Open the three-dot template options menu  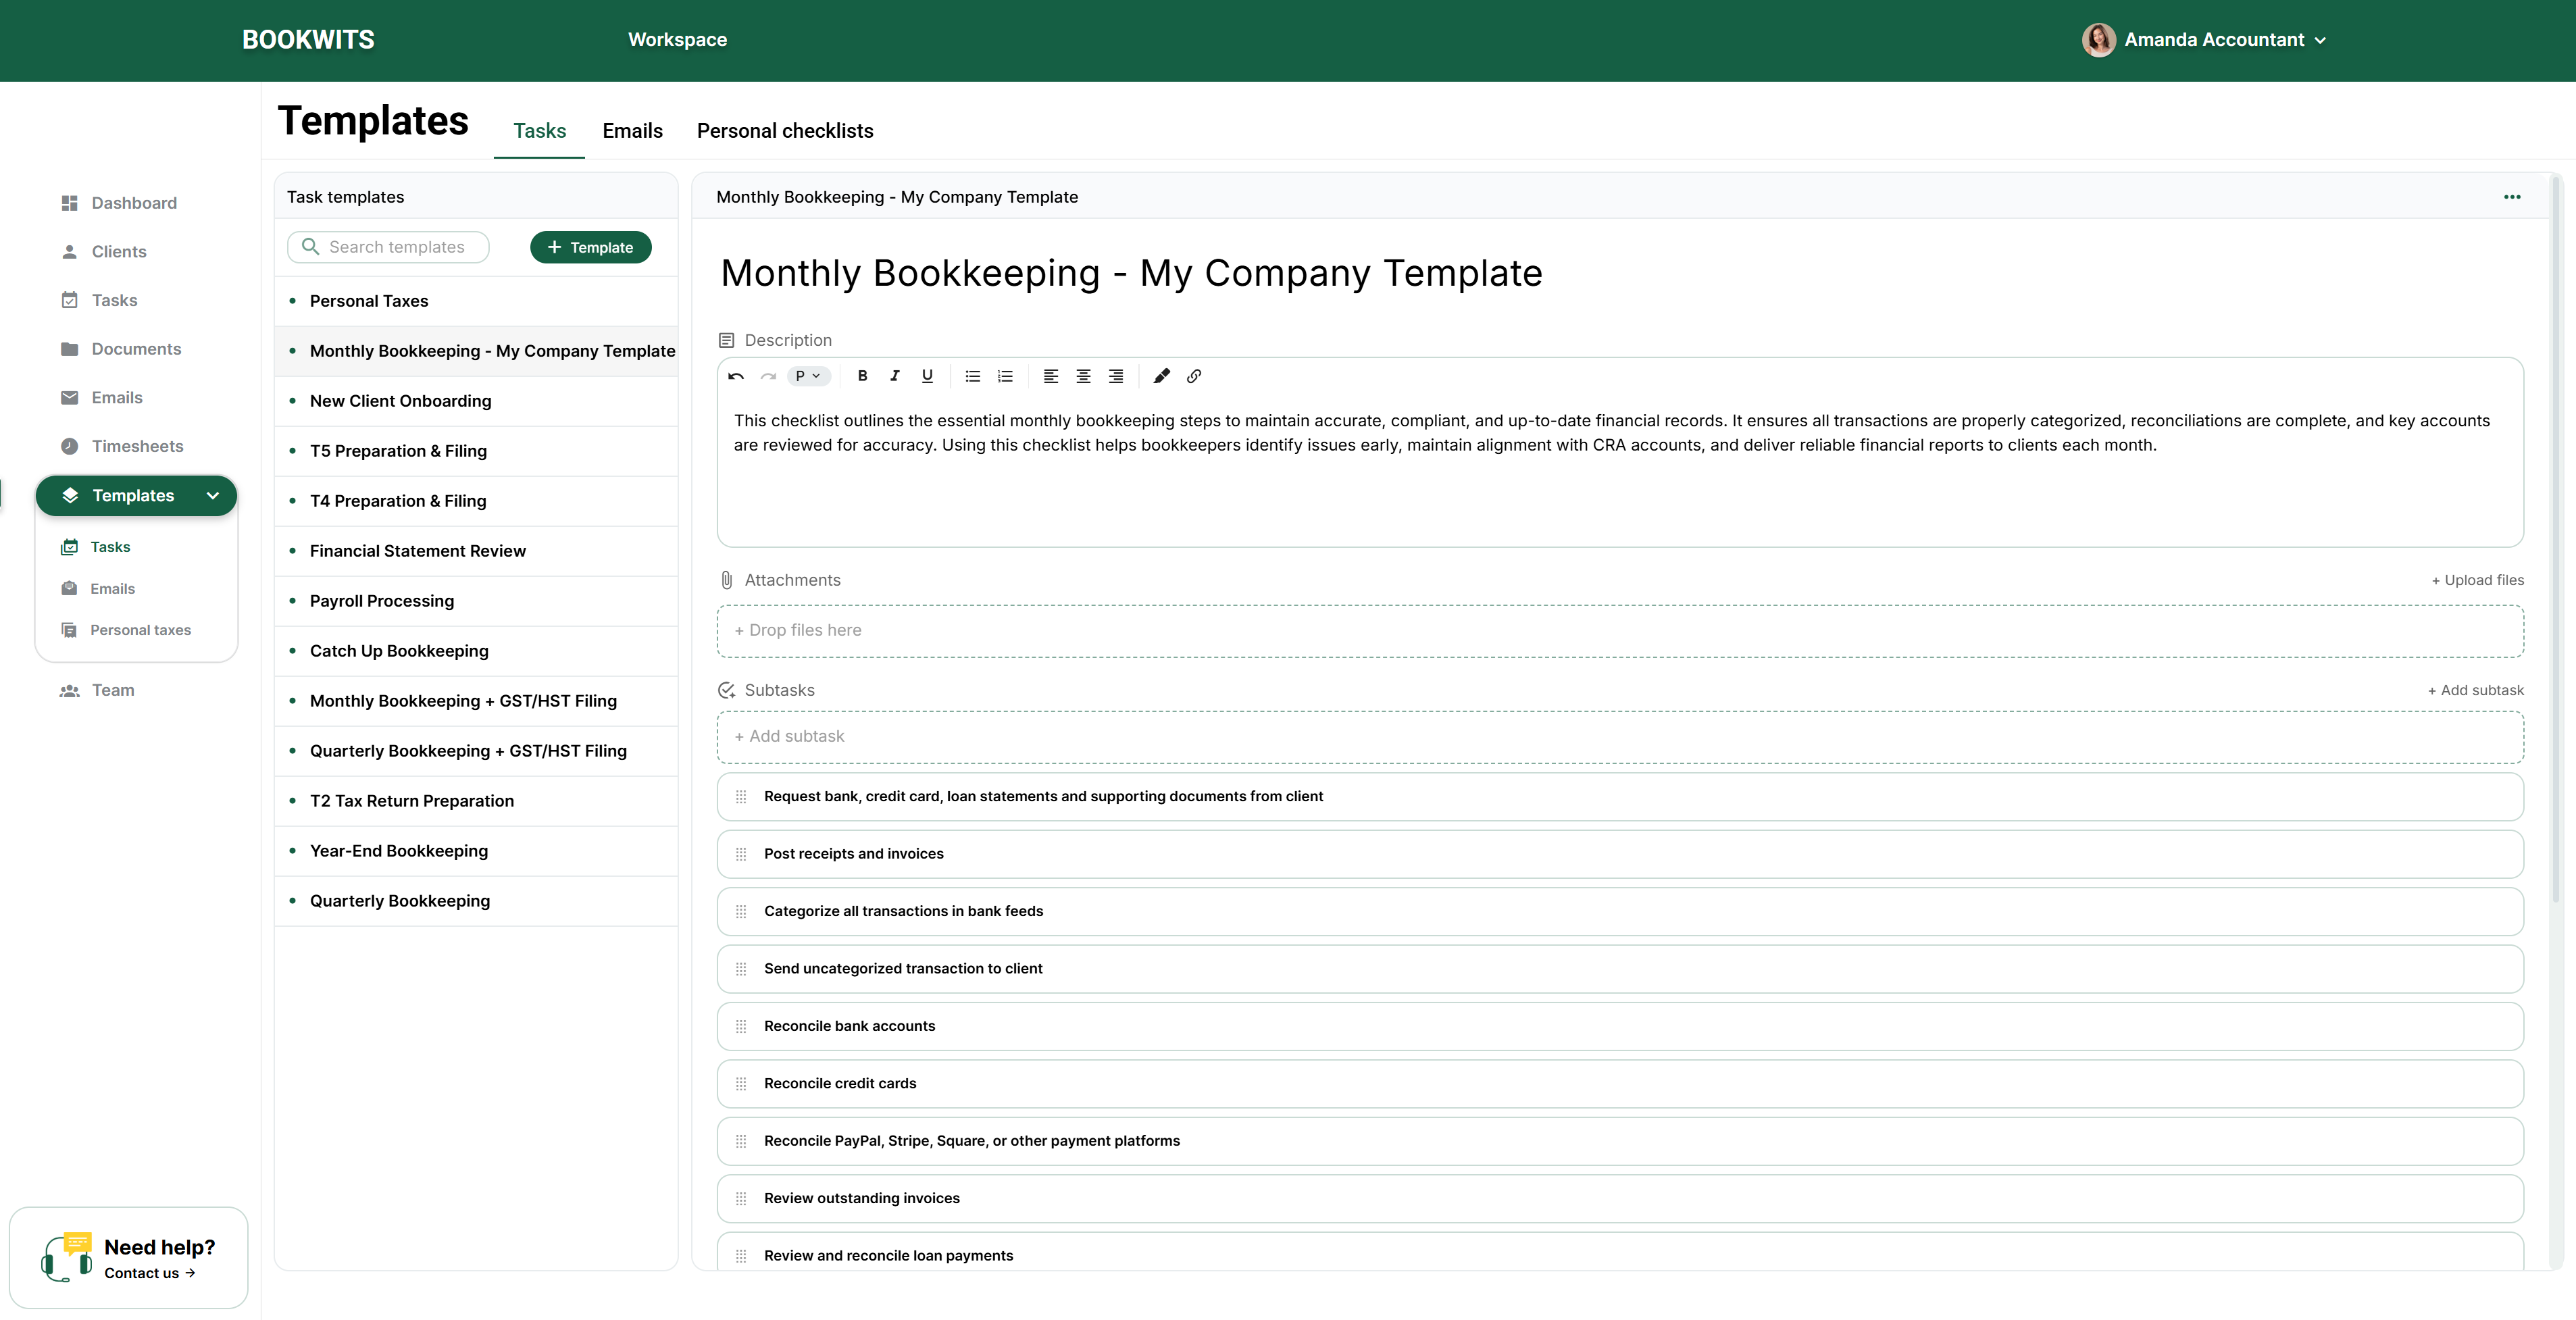click(x=2512, y=197)
